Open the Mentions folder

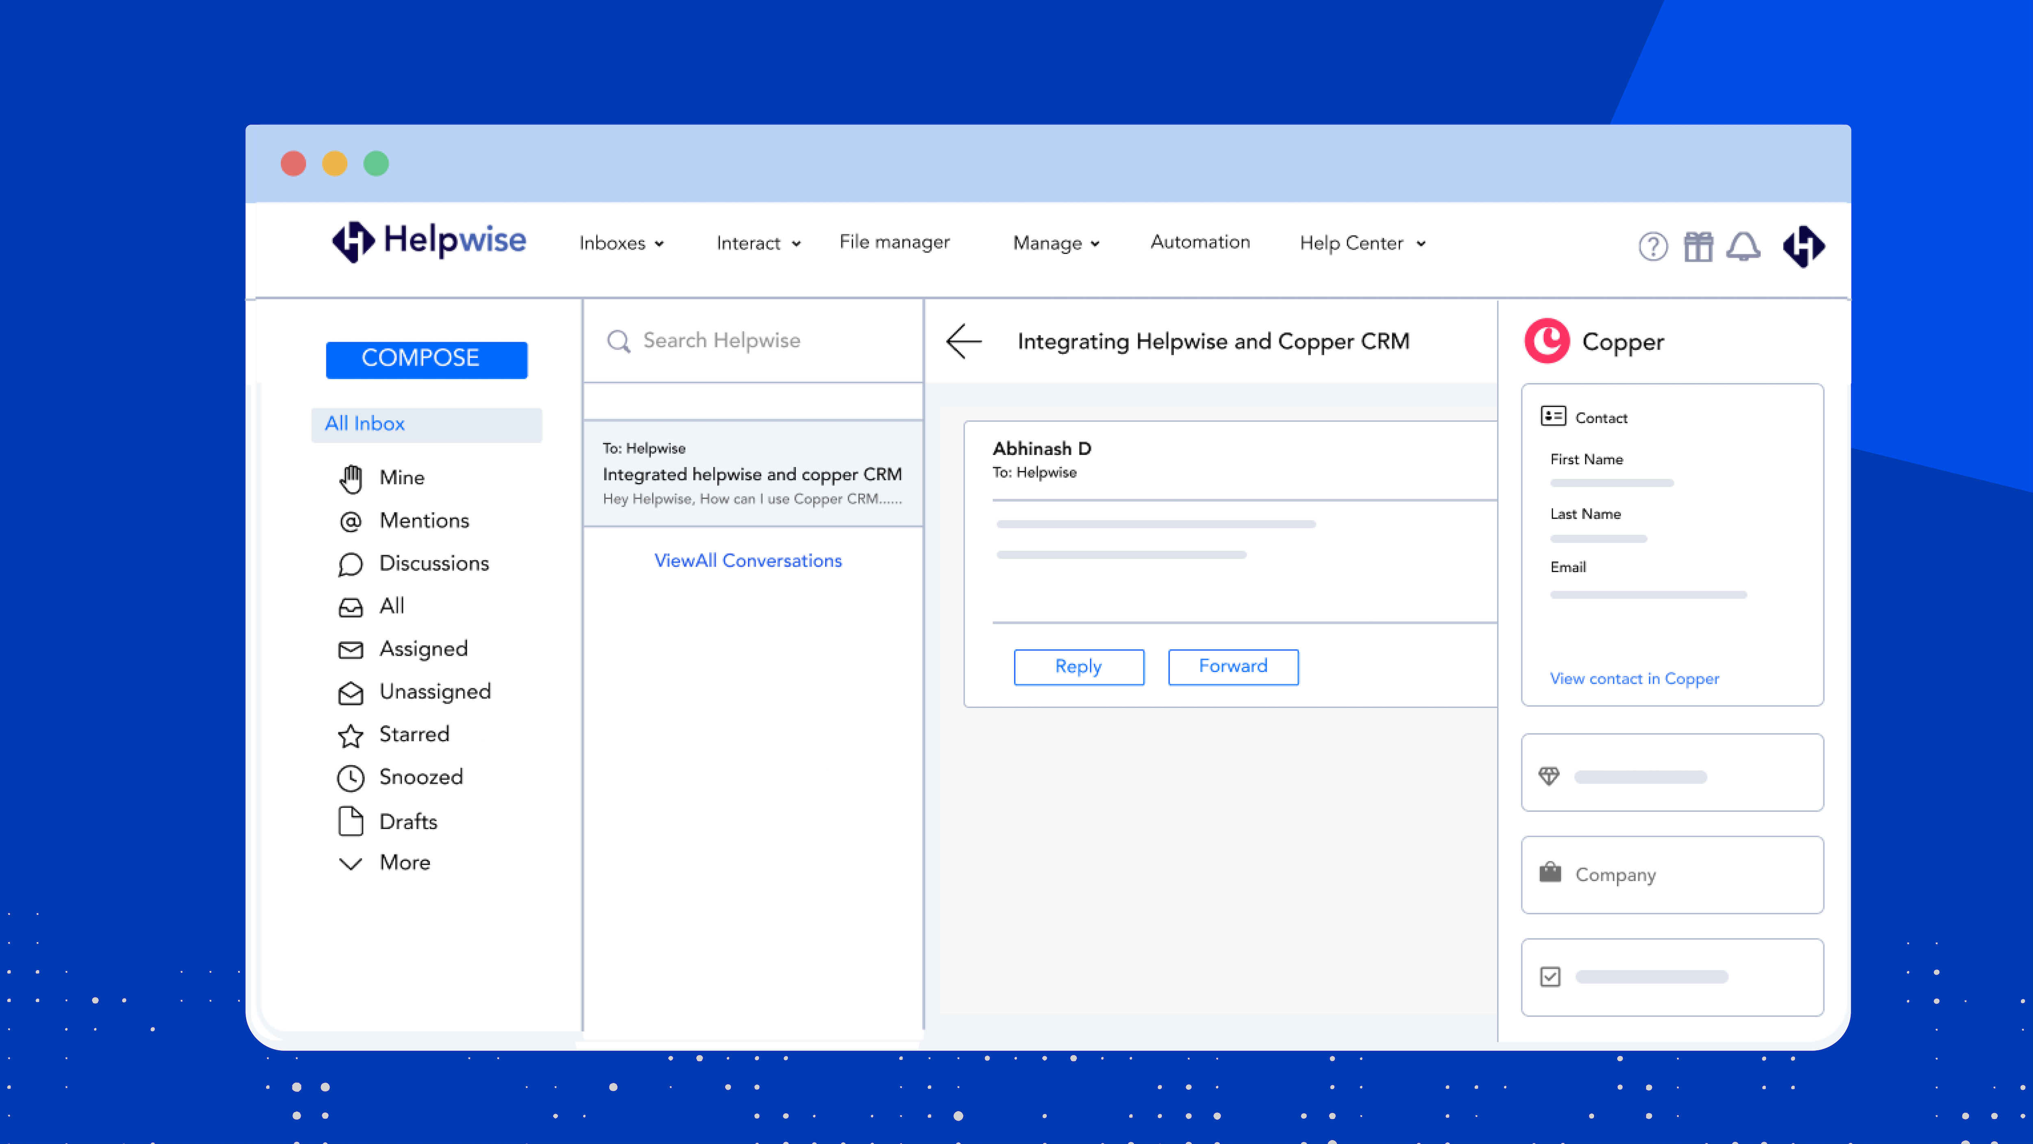424,520
